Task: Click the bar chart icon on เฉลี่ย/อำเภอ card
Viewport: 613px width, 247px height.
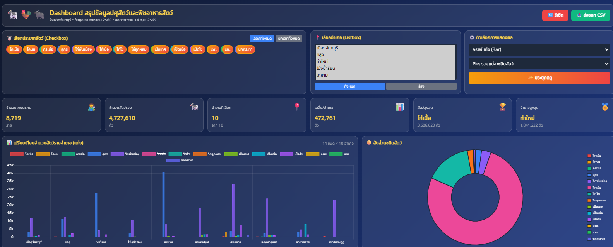Action: click(400, 107)
